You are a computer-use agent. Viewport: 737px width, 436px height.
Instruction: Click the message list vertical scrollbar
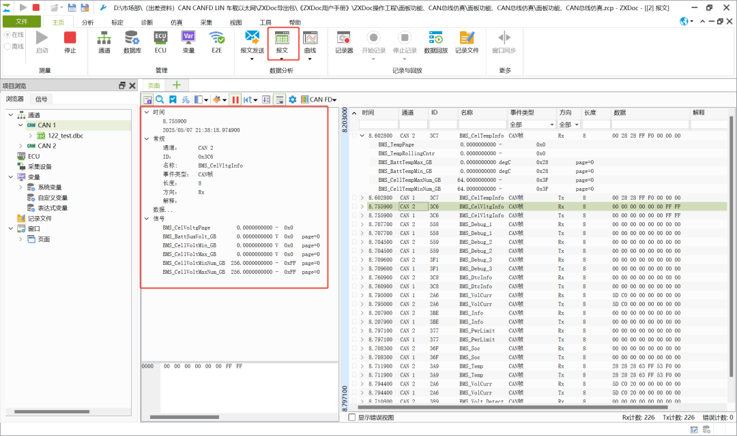pyautogui.click(x=731, y=247)
